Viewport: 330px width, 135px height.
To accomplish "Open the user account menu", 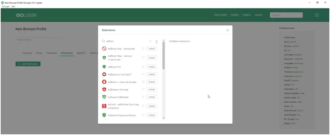I will pos(318,15).
